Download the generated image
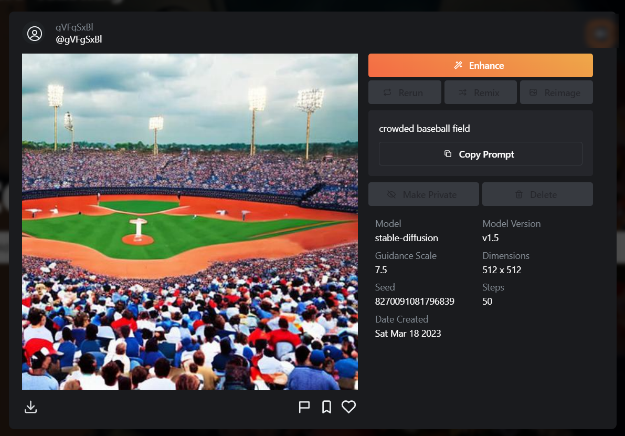The width and height of the screenshot is (625, 436). (x=30, y=407)
